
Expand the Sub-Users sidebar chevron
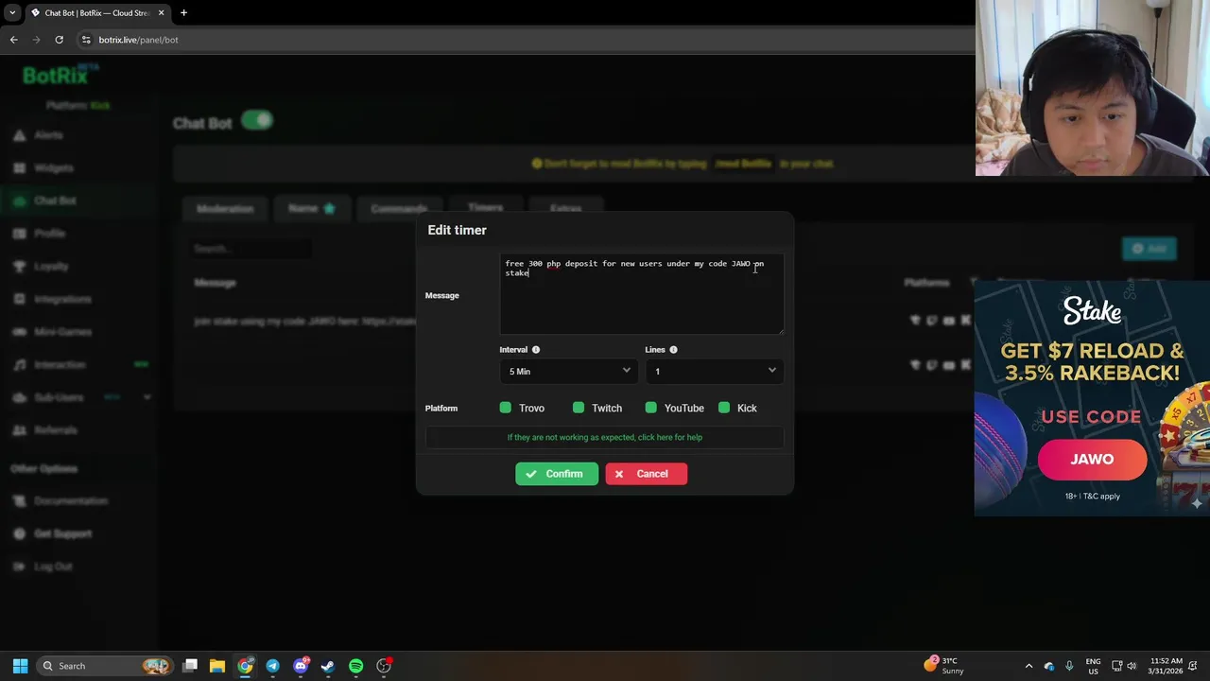coord(147,397)
